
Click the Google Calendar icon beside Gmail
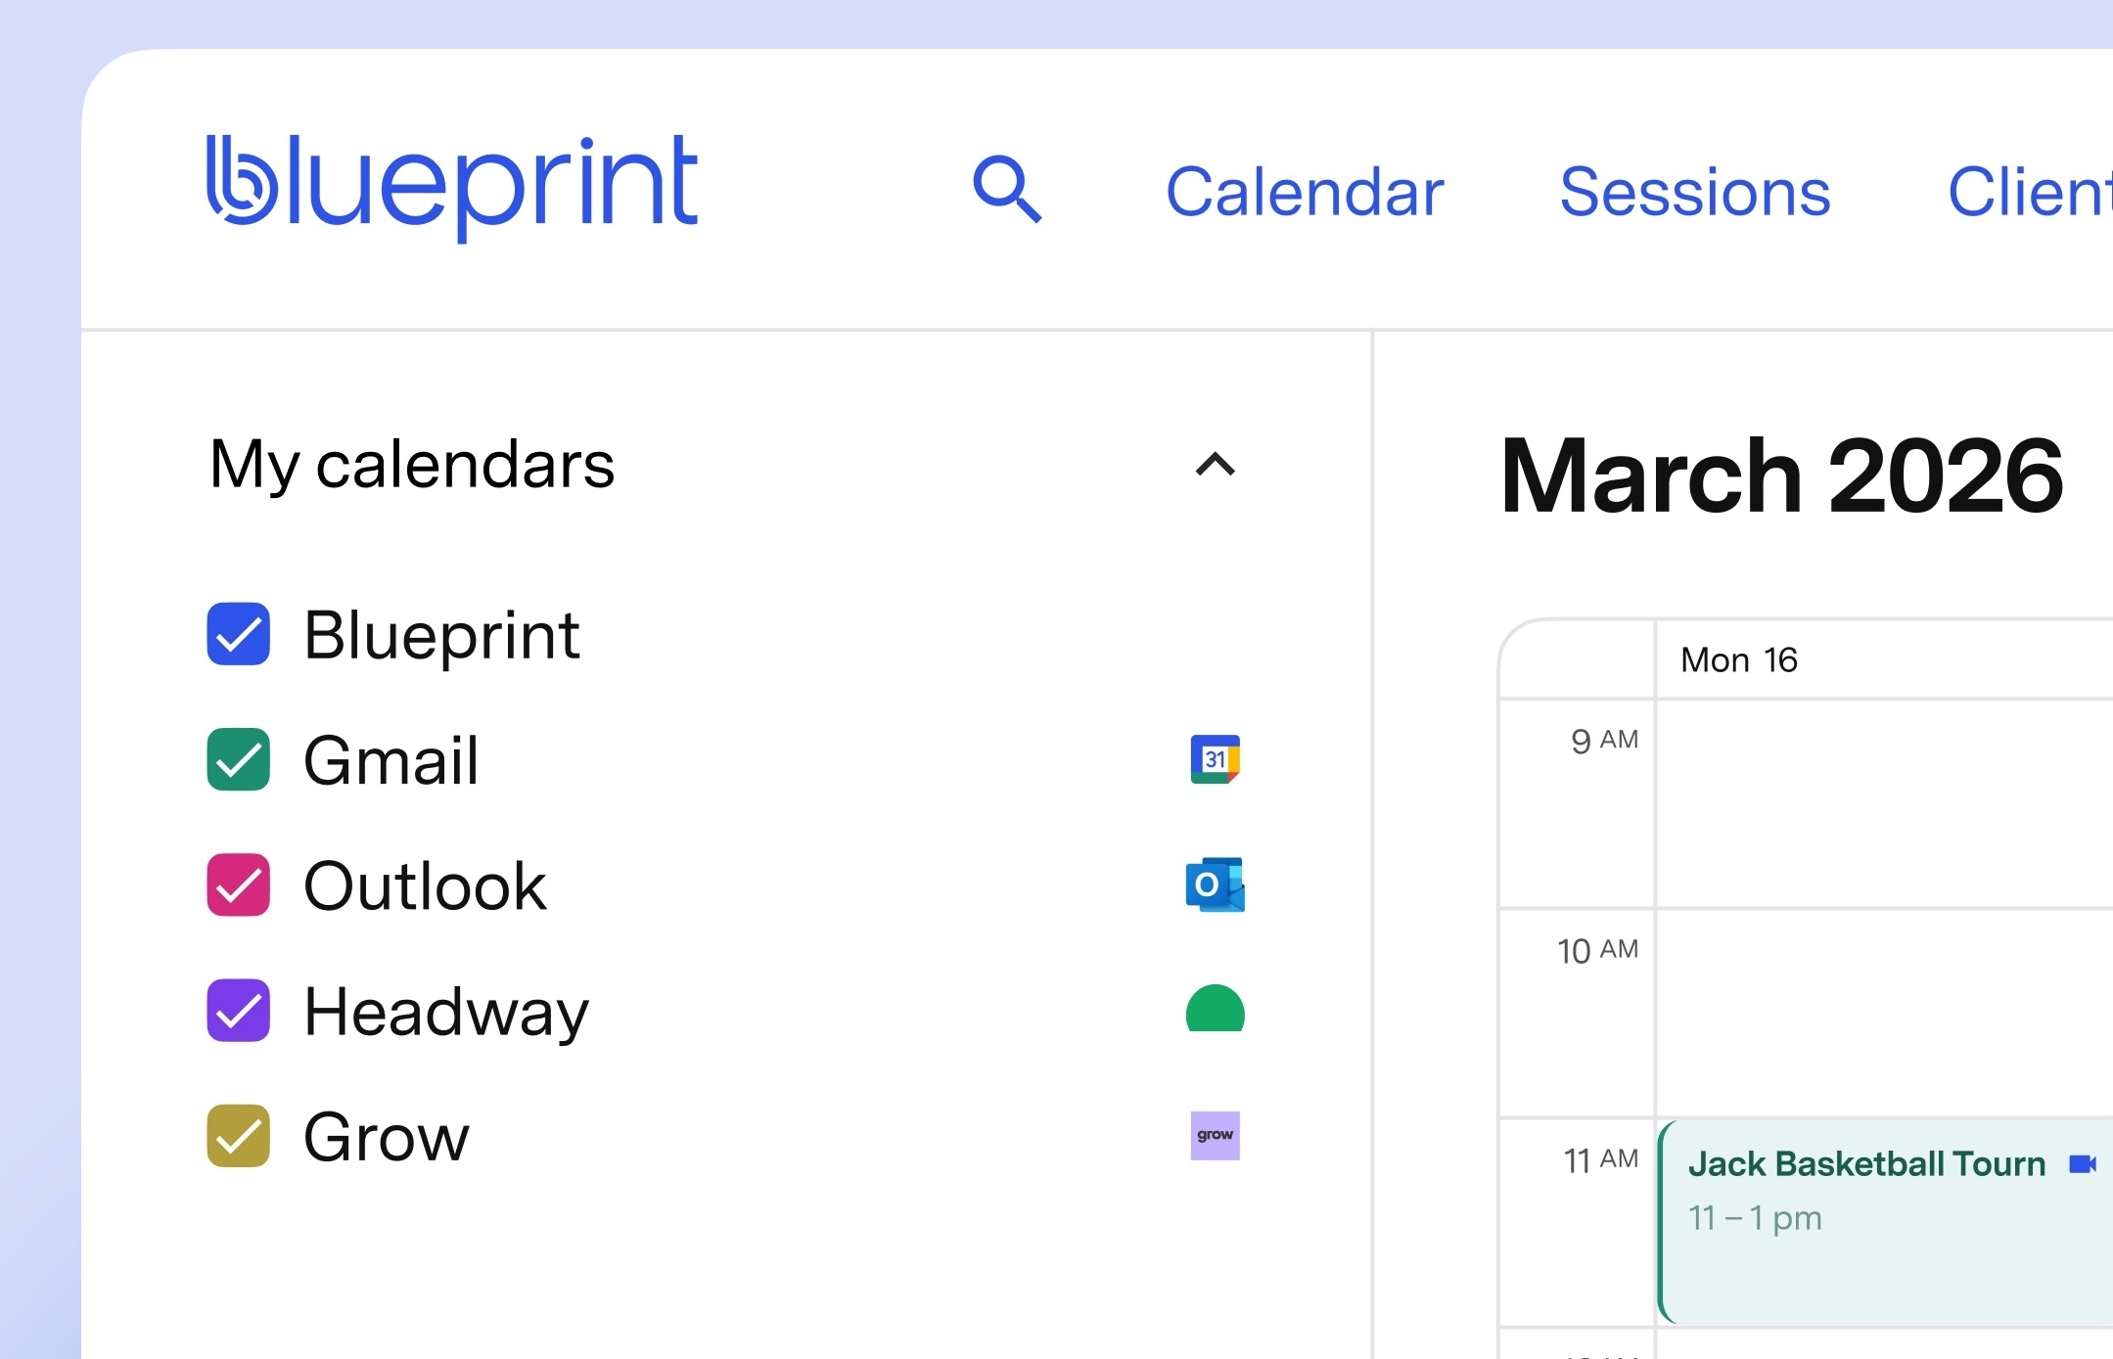tap(1215, 759)
